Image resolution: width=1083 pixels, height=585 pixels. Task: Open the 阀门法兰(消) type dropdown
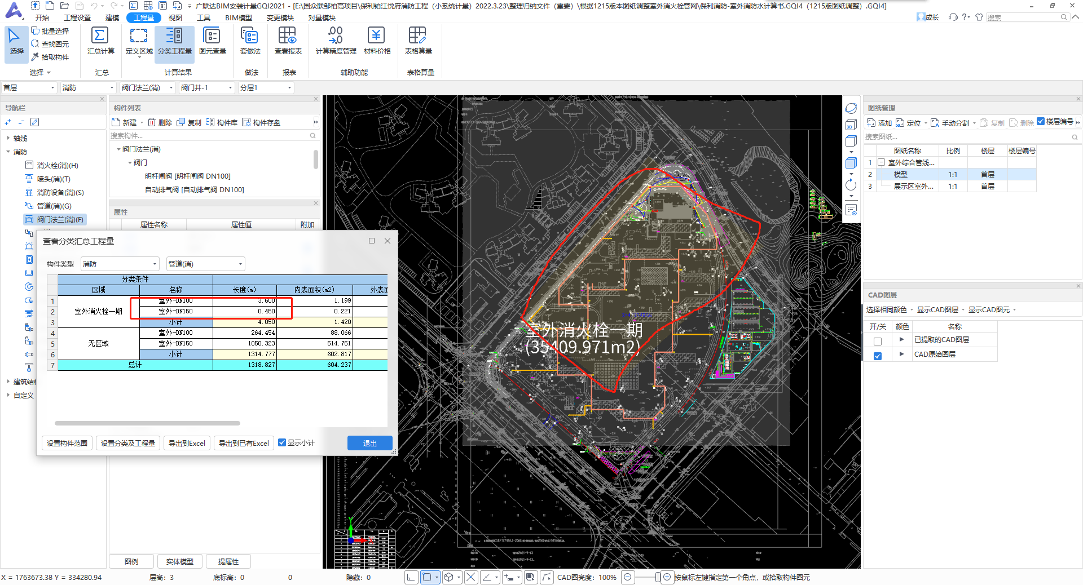pos(147,87)
